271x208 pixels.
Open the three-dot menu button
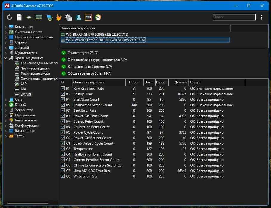click(262, 17)
